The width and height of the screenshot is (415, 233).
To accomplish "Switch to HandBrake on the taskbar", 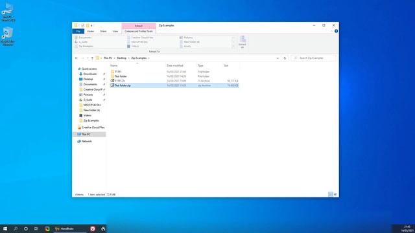I will (70, 228).
